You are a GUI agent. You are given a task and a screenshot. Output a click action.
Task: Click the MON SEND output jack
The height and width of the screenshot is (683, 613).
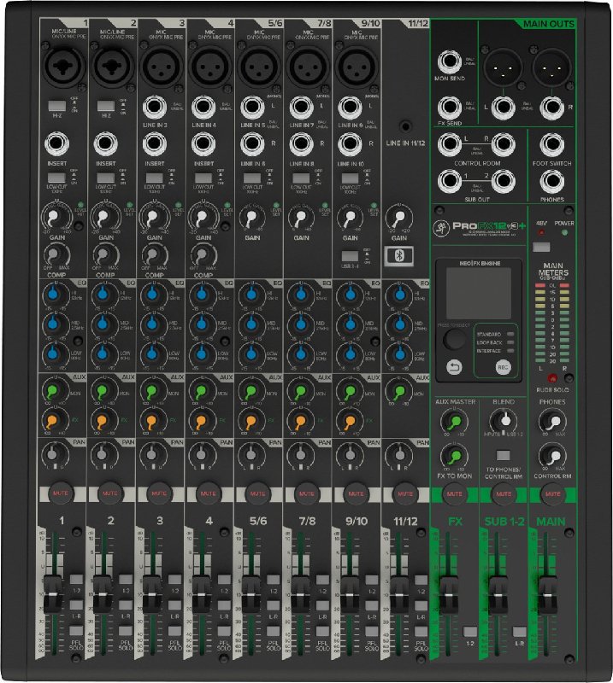(x=450, y=61)
